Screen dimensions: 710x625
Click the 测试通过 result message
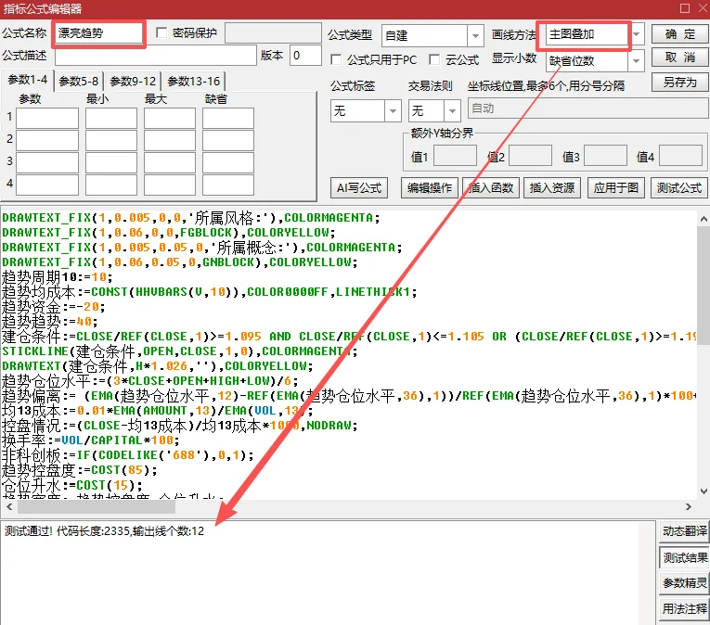[105, 530]
